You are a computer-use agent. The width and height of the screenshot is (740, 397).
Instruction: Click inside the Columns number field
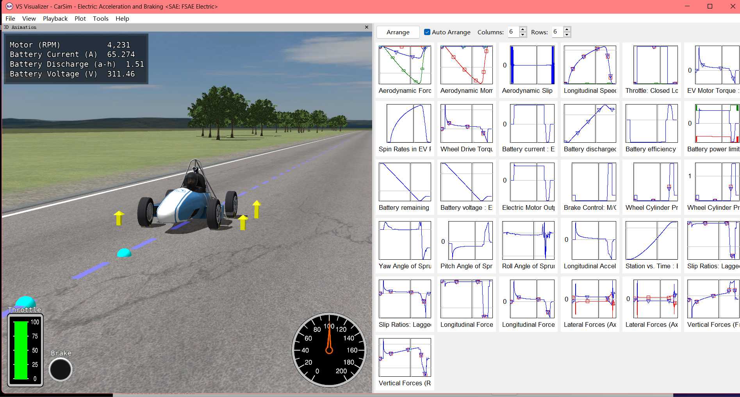point(513,32)
